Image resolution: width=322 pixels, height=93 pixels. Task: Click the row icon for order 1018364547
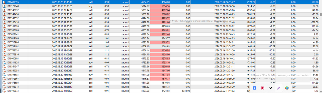point(4,66)
